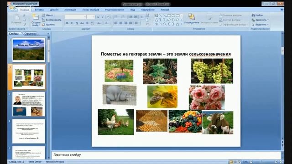The image size is (292, 164).
Task: Click the clear formatting icon
Action: point(108,17)
